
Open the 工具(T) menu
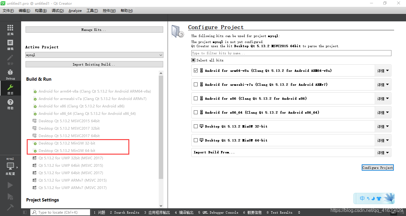[x=92, y=11]
